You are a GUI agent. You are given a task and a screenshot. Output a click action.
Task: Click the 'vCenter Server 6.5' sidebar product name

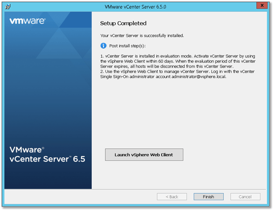click(x=47, y=159)
